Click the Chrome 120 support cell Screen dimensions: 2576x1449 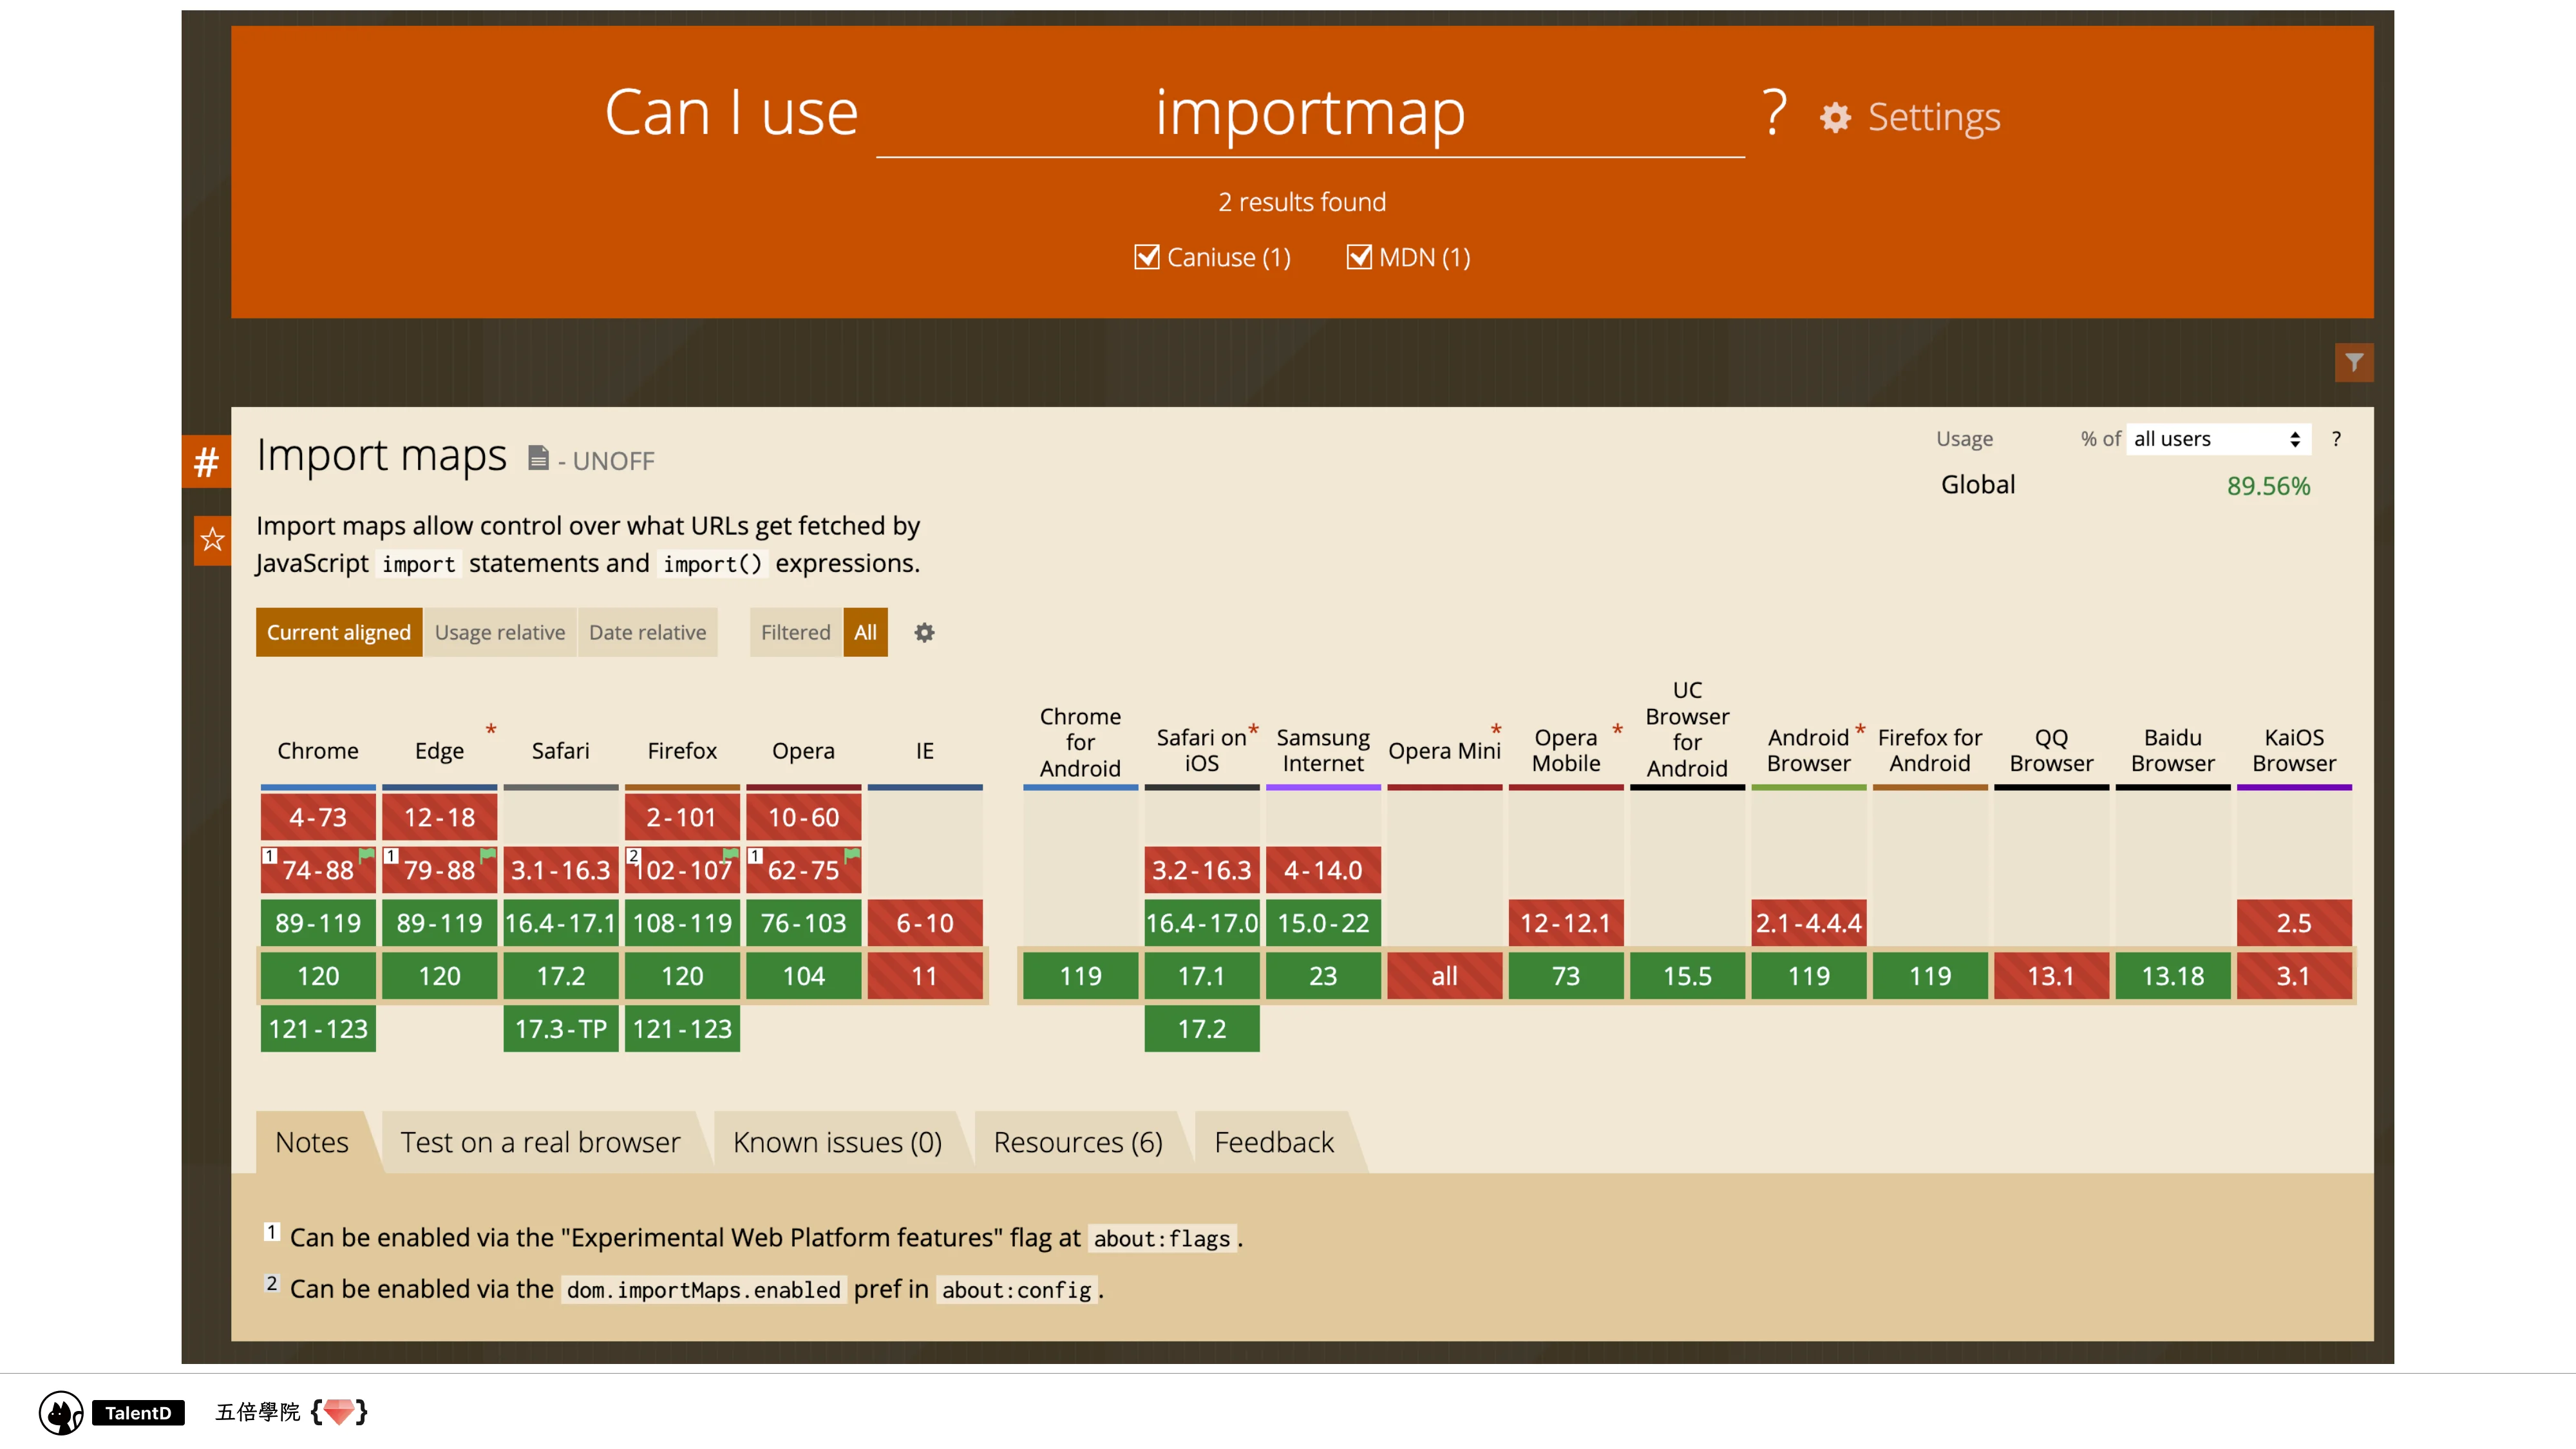pyautogui.click(x=318, y=976)
